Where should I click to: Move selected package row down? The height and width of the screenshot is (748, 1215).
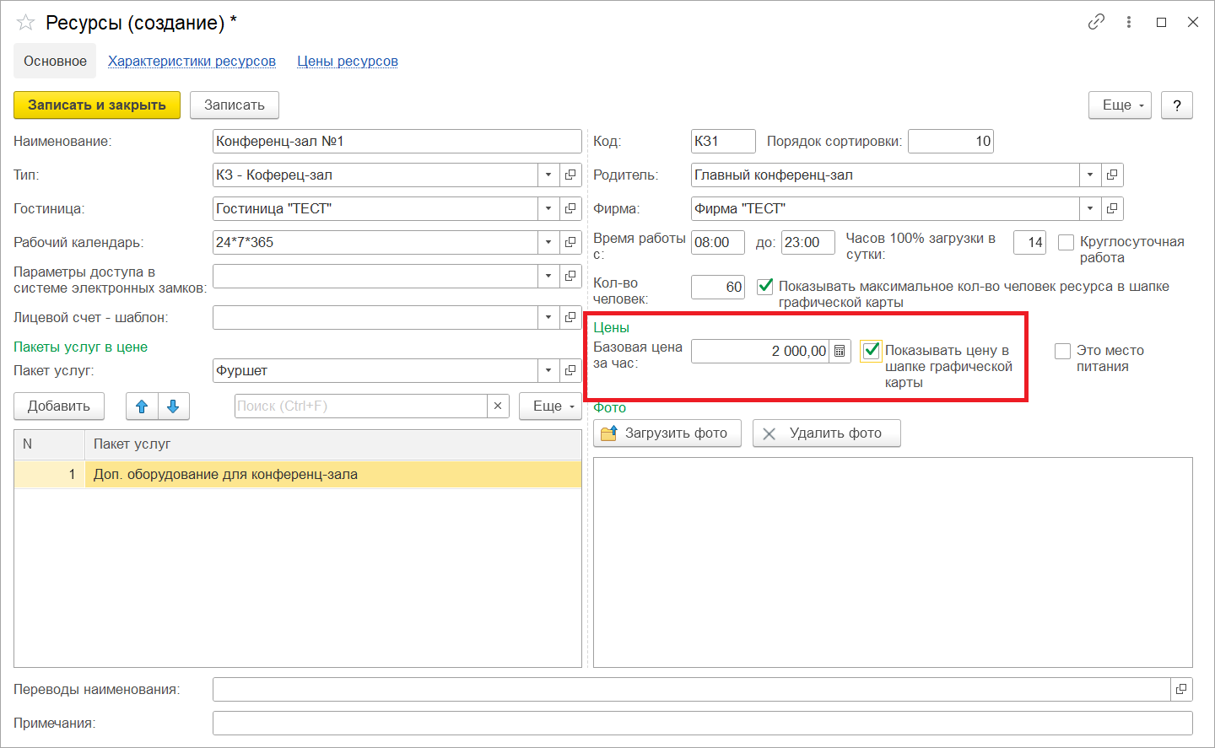pyautogui.click(x=173, y=406)
